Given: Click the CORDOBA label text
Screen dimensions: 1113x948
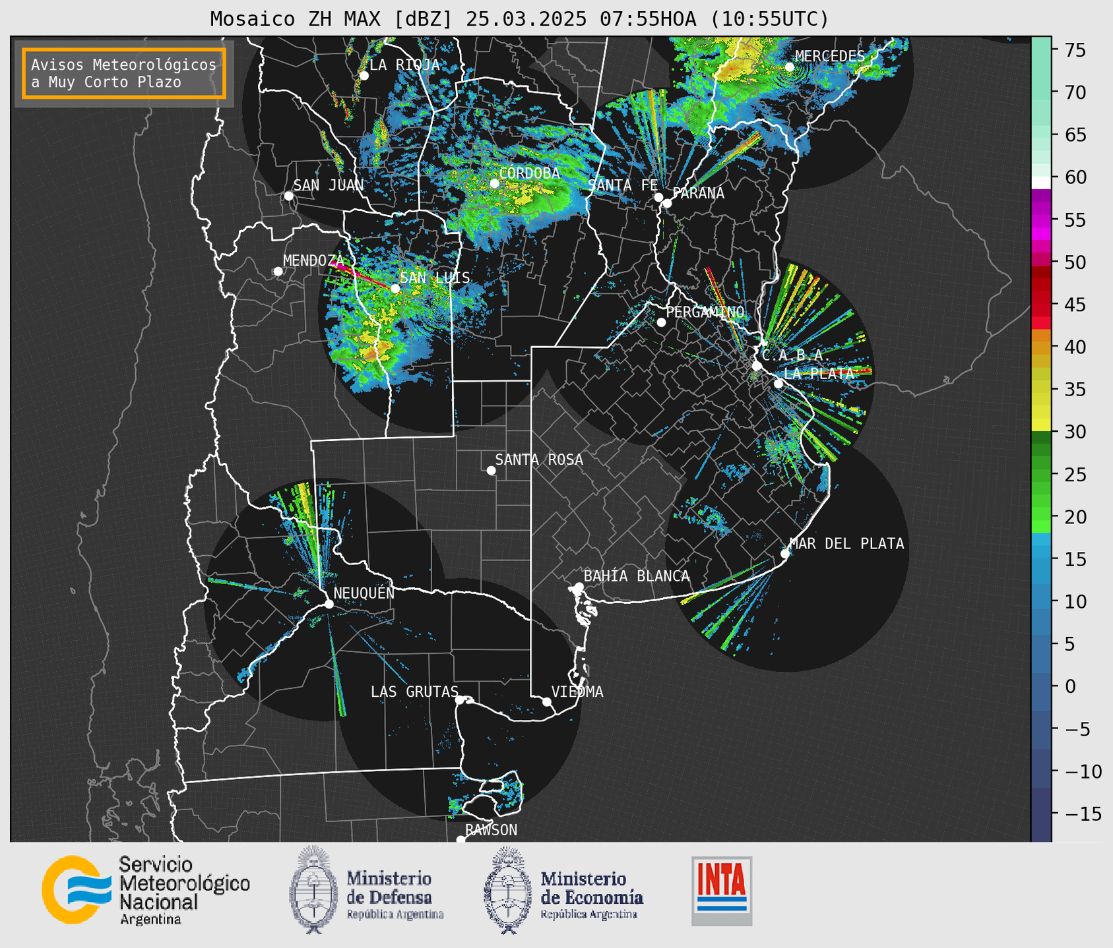Looking at the screenshot, I should tap(529, 173).
